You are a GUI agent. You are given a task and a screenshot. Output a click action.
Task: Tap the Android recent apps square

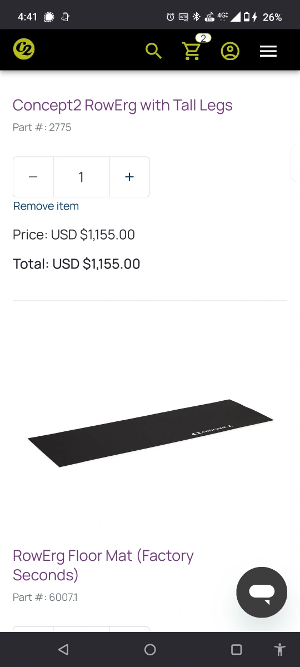tap(237, 649)
